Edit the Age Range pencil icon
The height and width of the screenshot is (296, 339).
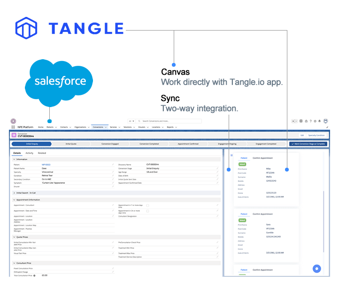[x=217, y=172]
